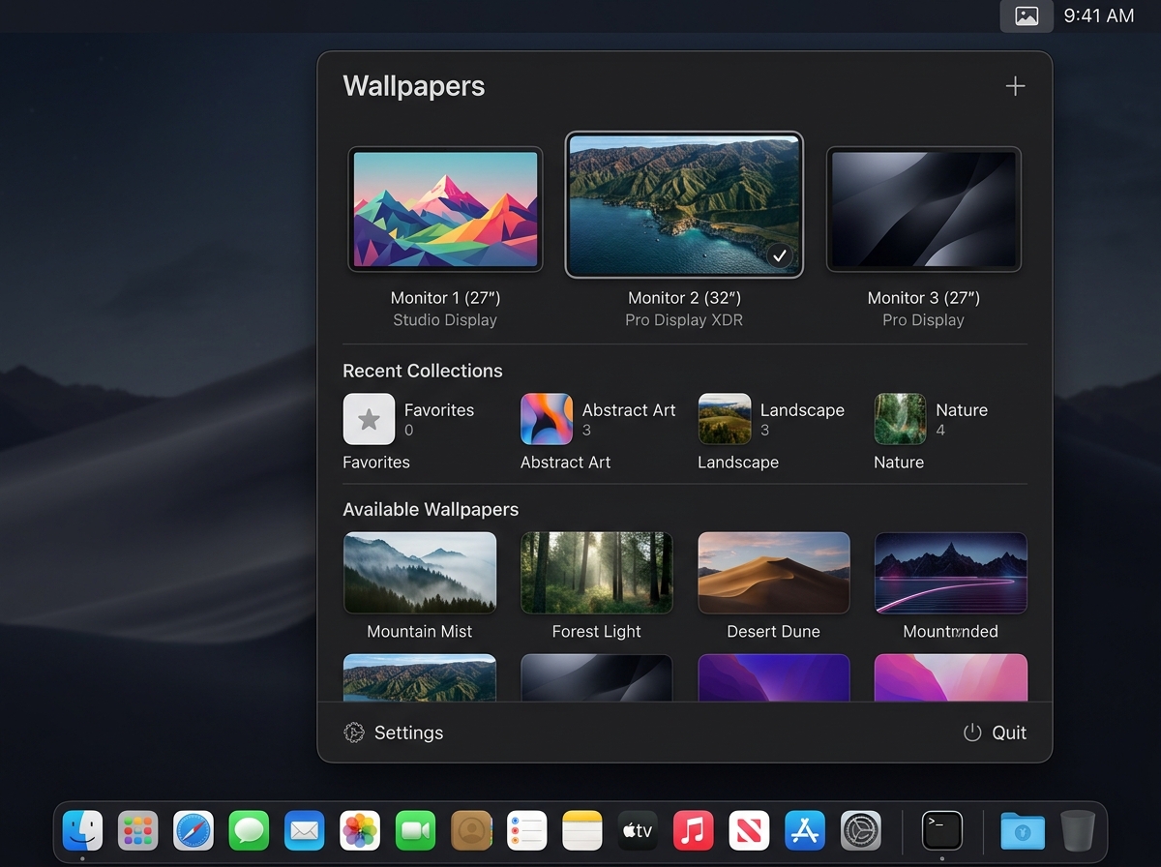Click the 9:41 AM clock
The image size is (1161, 867).
(1099, 16)
